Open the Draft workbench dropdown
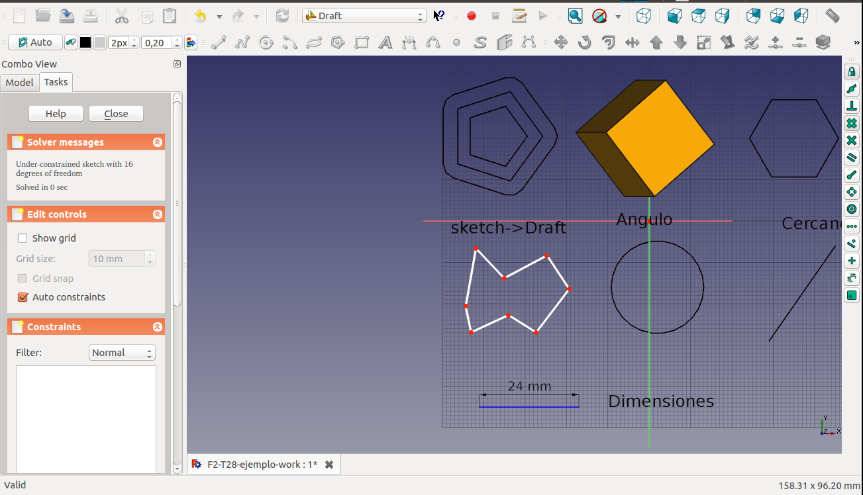This screenshot has width=863, height=495. click(364, 16)
